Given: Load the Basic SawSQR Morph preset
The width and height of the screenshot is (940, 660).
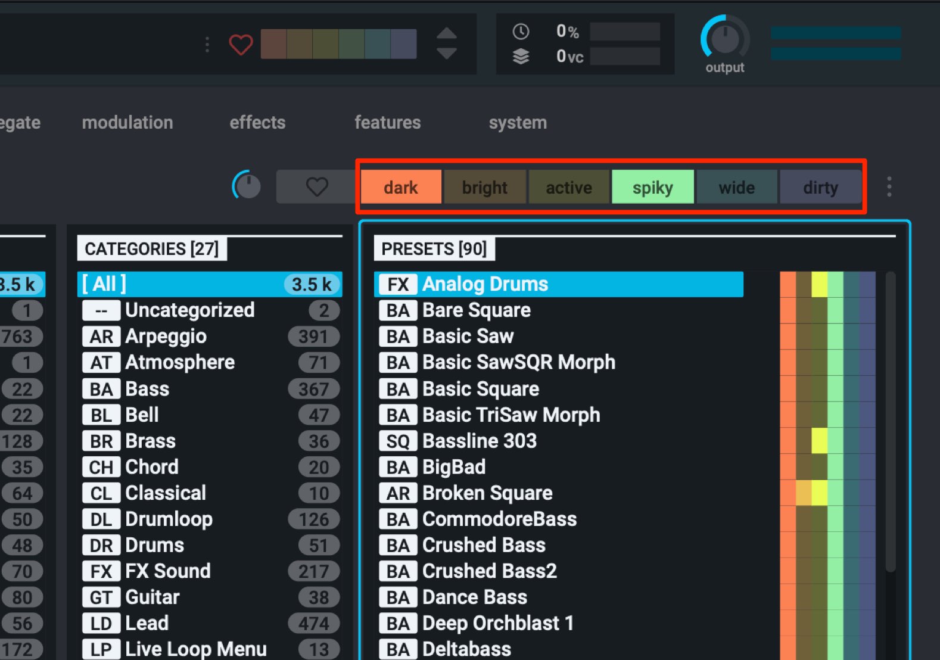Looking at the screenshot, I should 559,362.
